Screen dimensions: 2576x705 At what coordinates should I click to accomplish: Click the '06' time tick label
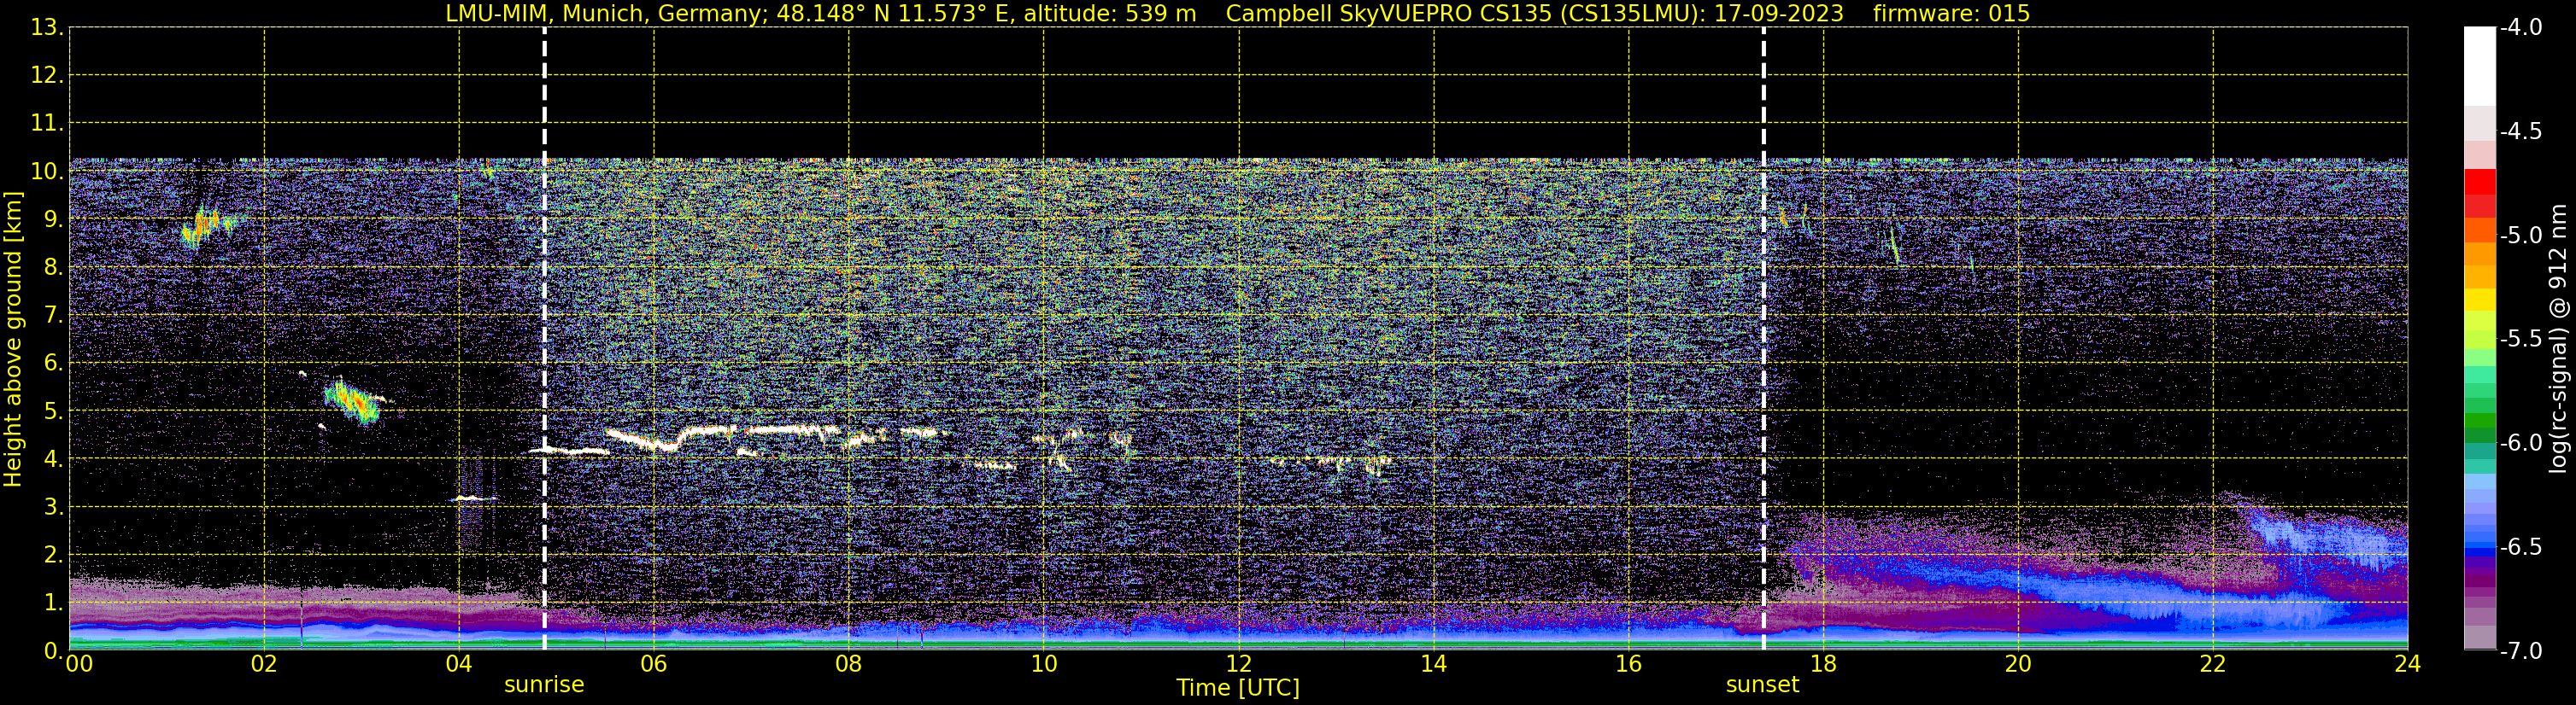[x=654, y=665]
